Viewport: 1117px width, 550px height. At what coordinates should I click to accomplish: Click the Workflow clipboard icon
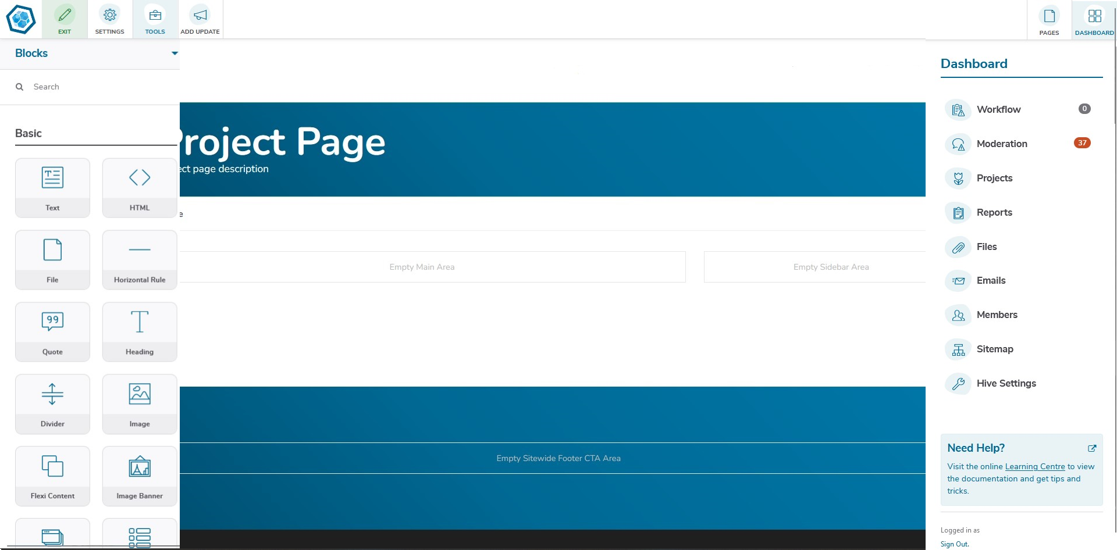tap(958, 110)
